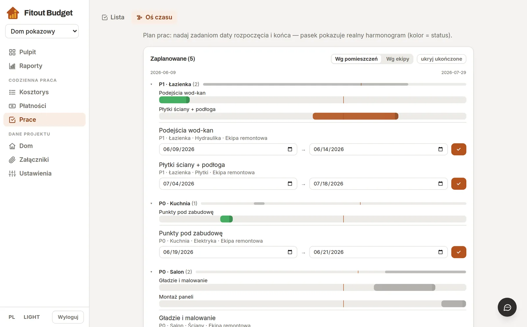Screen dimensions: 527x327
Task: Open the Dom pokazowy project dropdown
Action: pyautogui.click(x=42, y=31)
